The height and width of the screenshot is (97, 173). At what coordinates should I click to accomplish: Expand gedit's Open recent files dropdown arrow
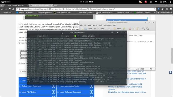tap(95, 29)
